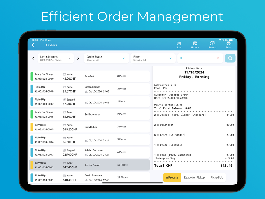This screenshot has width=265, height=199.
Task: Click the Refund icon
Action: tap(212, 45)
